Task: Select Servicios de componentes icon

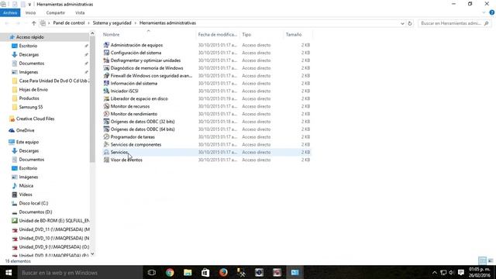Action: click(106, 144)
